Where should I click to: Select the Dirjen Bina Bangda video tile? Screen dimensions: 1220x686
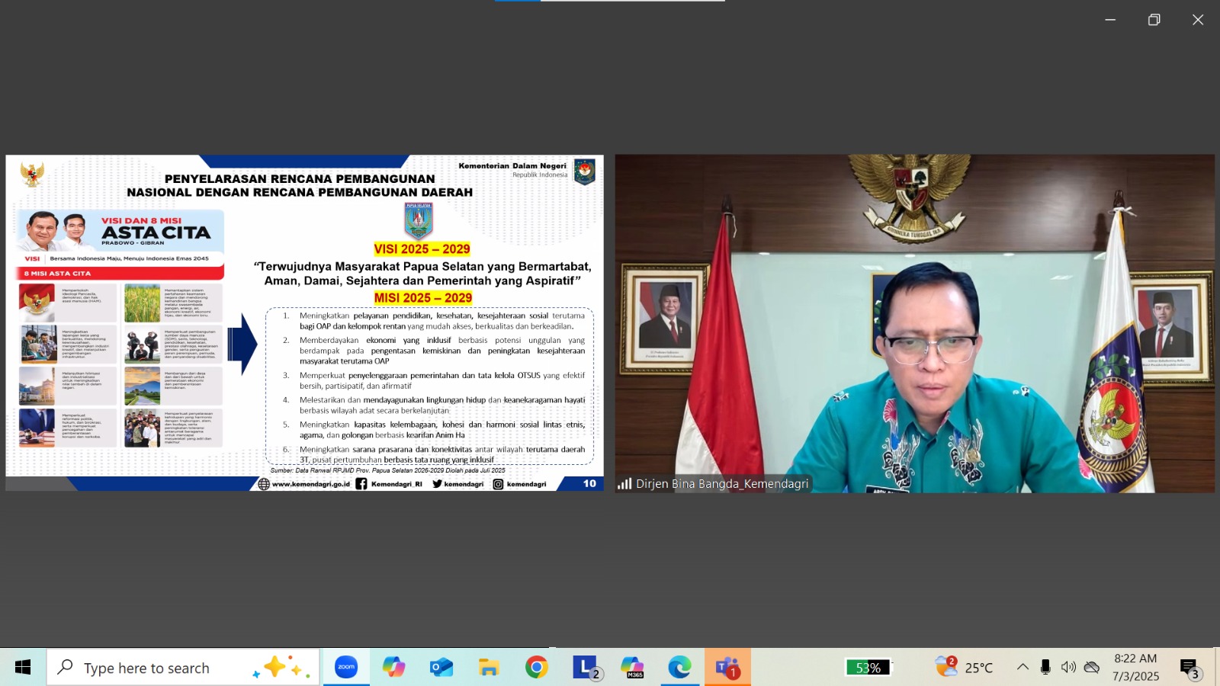915,323
